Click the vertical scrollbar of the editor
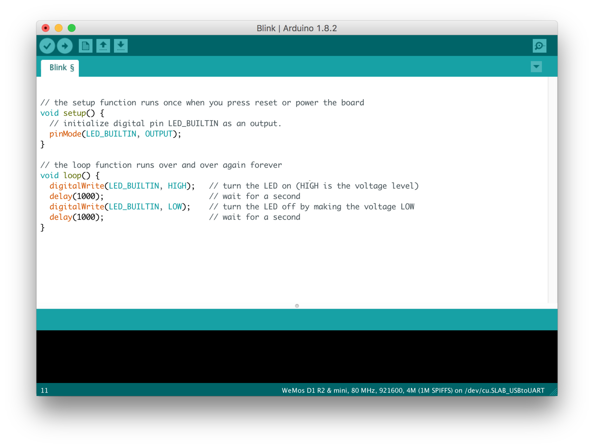 point(552,189)
